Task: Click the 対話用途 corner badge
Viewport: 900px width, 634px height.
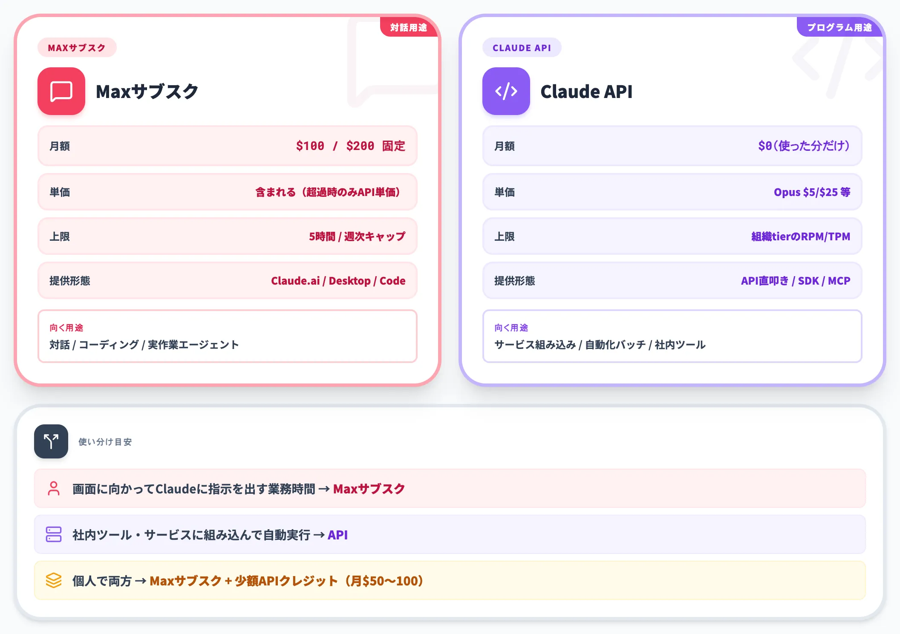Action: point(409,27)
